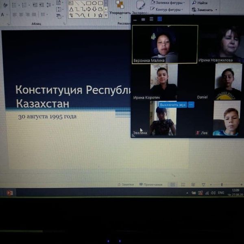Screen dimensions: 244x244
Task: Hide Zoom video panel with minimize bar
Action: [135, 19]
